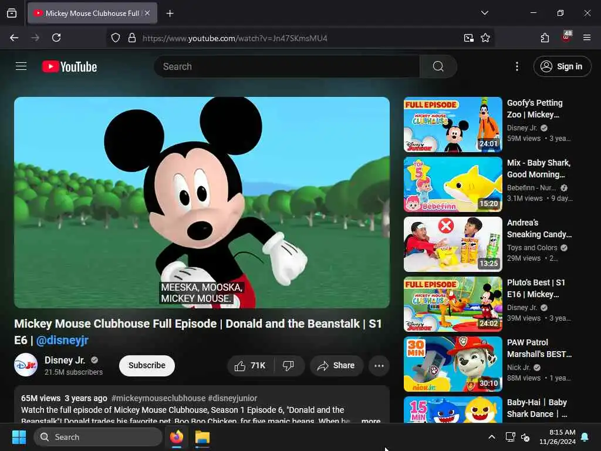Image resolution: width=601 pixels, height=451 pixels.
Task: Open Pluto's Best S1 E16 thumbnail
Action: 453,304
